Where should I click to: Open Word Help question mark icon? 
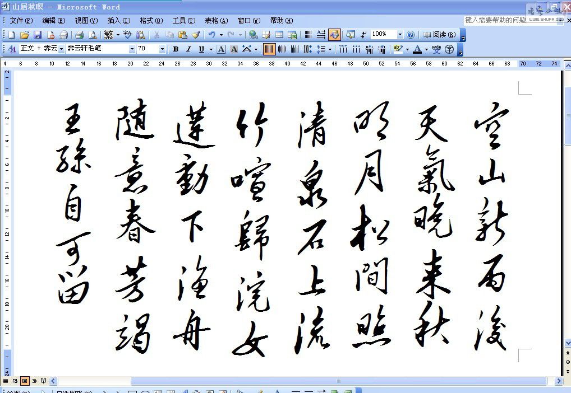411,35
